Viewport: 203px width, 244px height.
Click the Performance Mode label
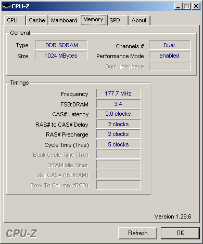click(x=120, y=56)
